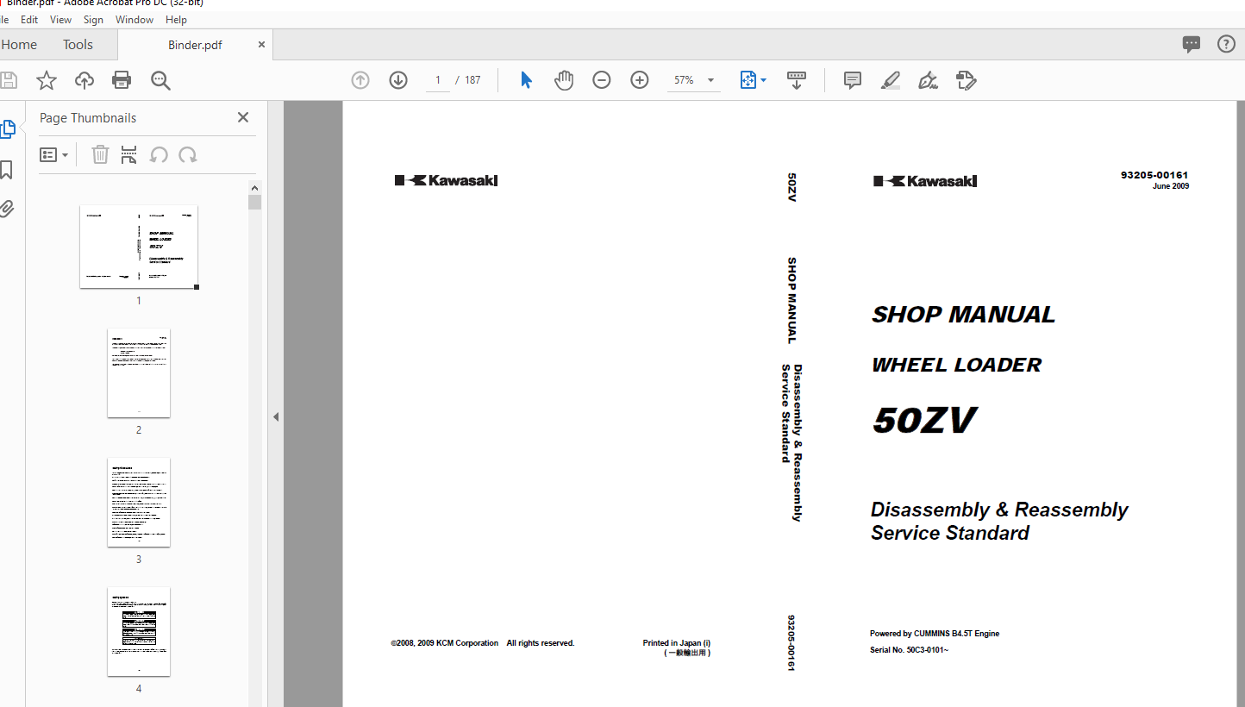Click the '50ZV' model number heading

pyautogui.click(x=924, y=421)
